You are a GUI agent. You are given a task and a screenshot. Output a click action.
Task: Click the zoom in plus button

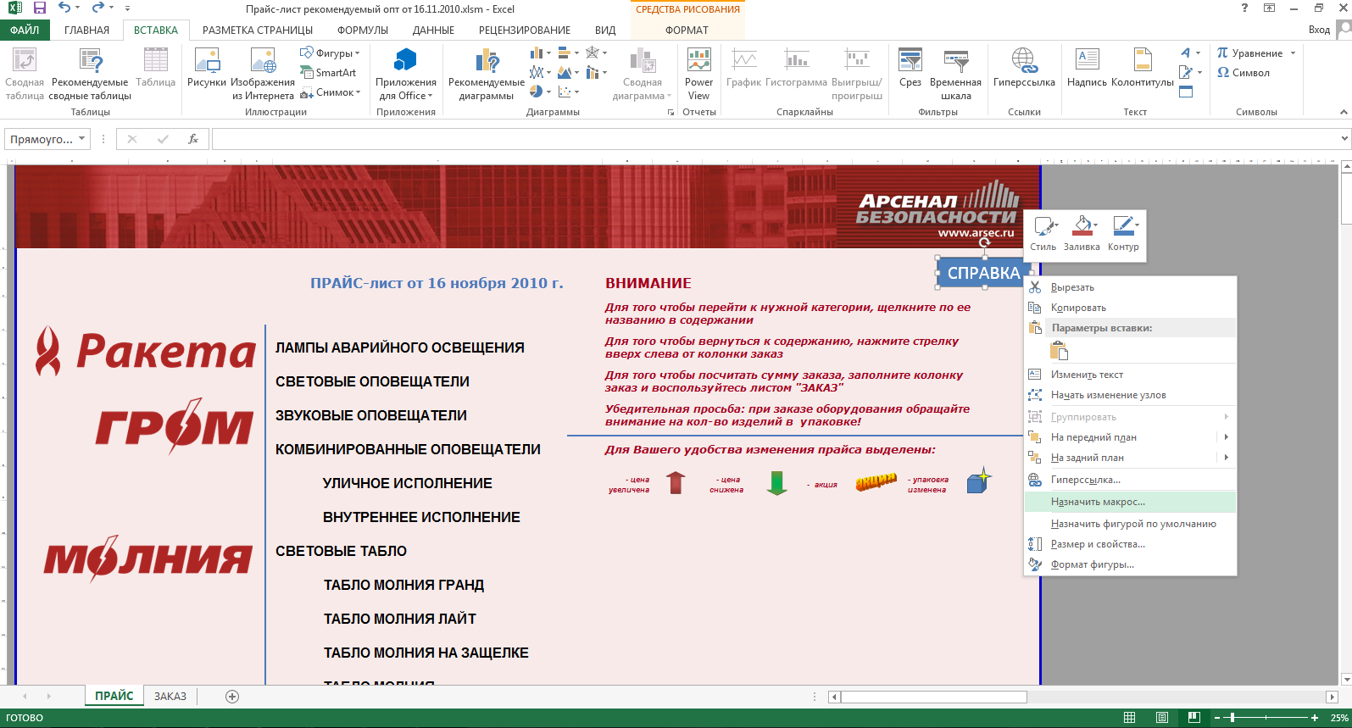pyautogui.click(x=1315, y=718)
